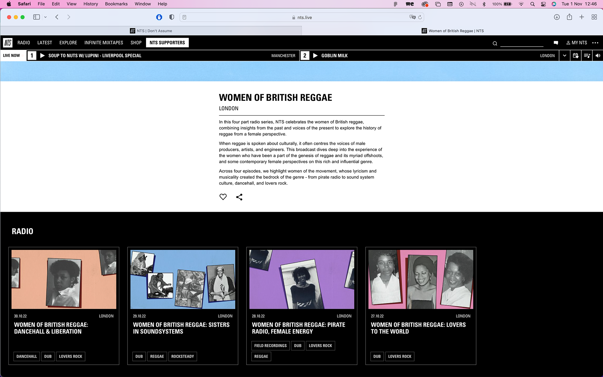The image size is (603, 377).
Task: Open a new tab with plus icon
Action: (x=582, y=17)
